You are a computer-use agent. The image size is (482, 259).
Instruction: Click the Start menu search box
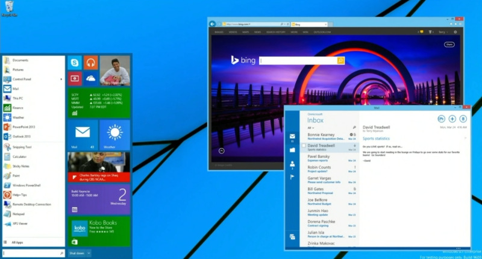point(33,253)
